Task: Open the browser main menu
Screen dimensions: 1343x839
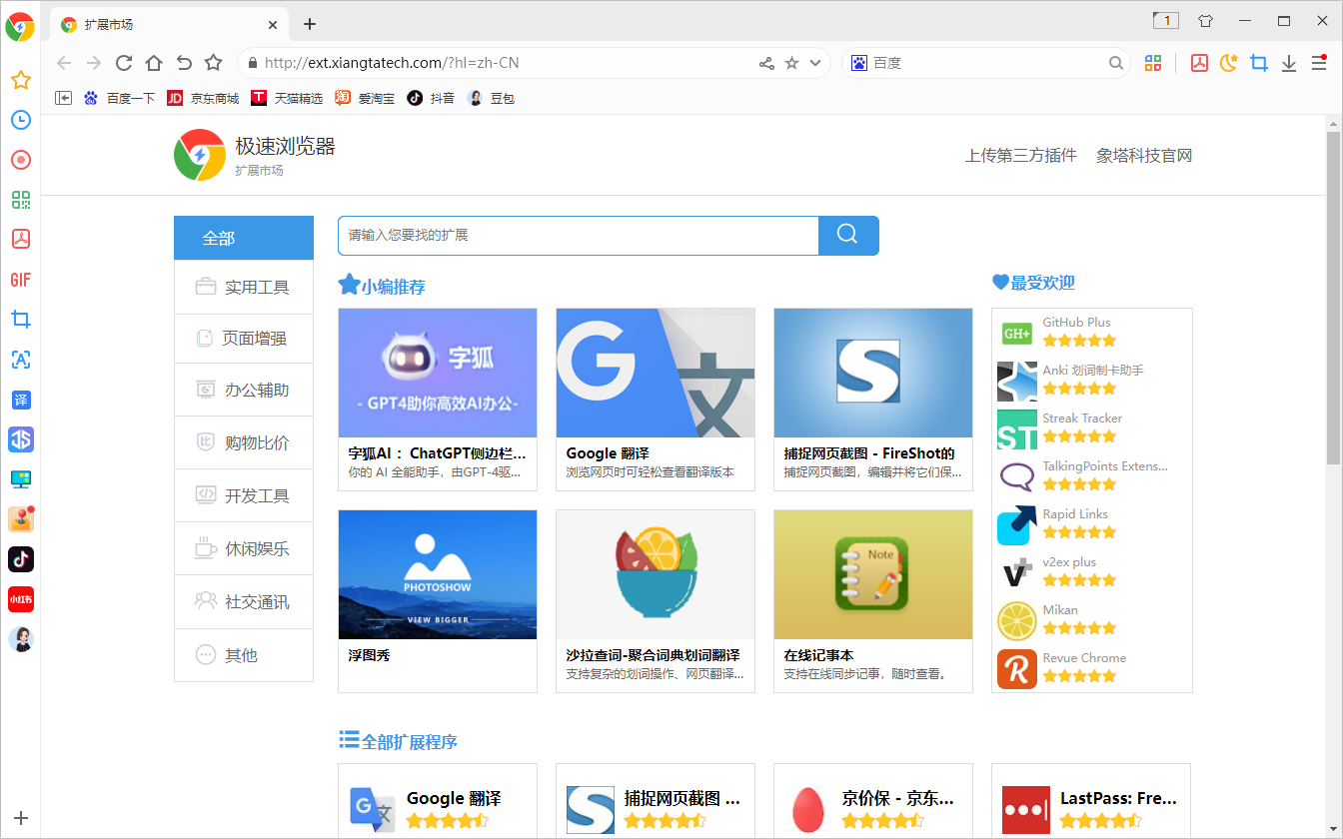Action: (1319, 63)
